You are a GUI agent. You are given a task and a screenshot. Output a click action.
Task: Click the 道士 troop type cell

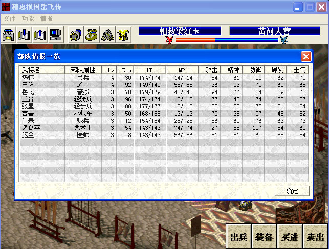[x=83, y=85]
